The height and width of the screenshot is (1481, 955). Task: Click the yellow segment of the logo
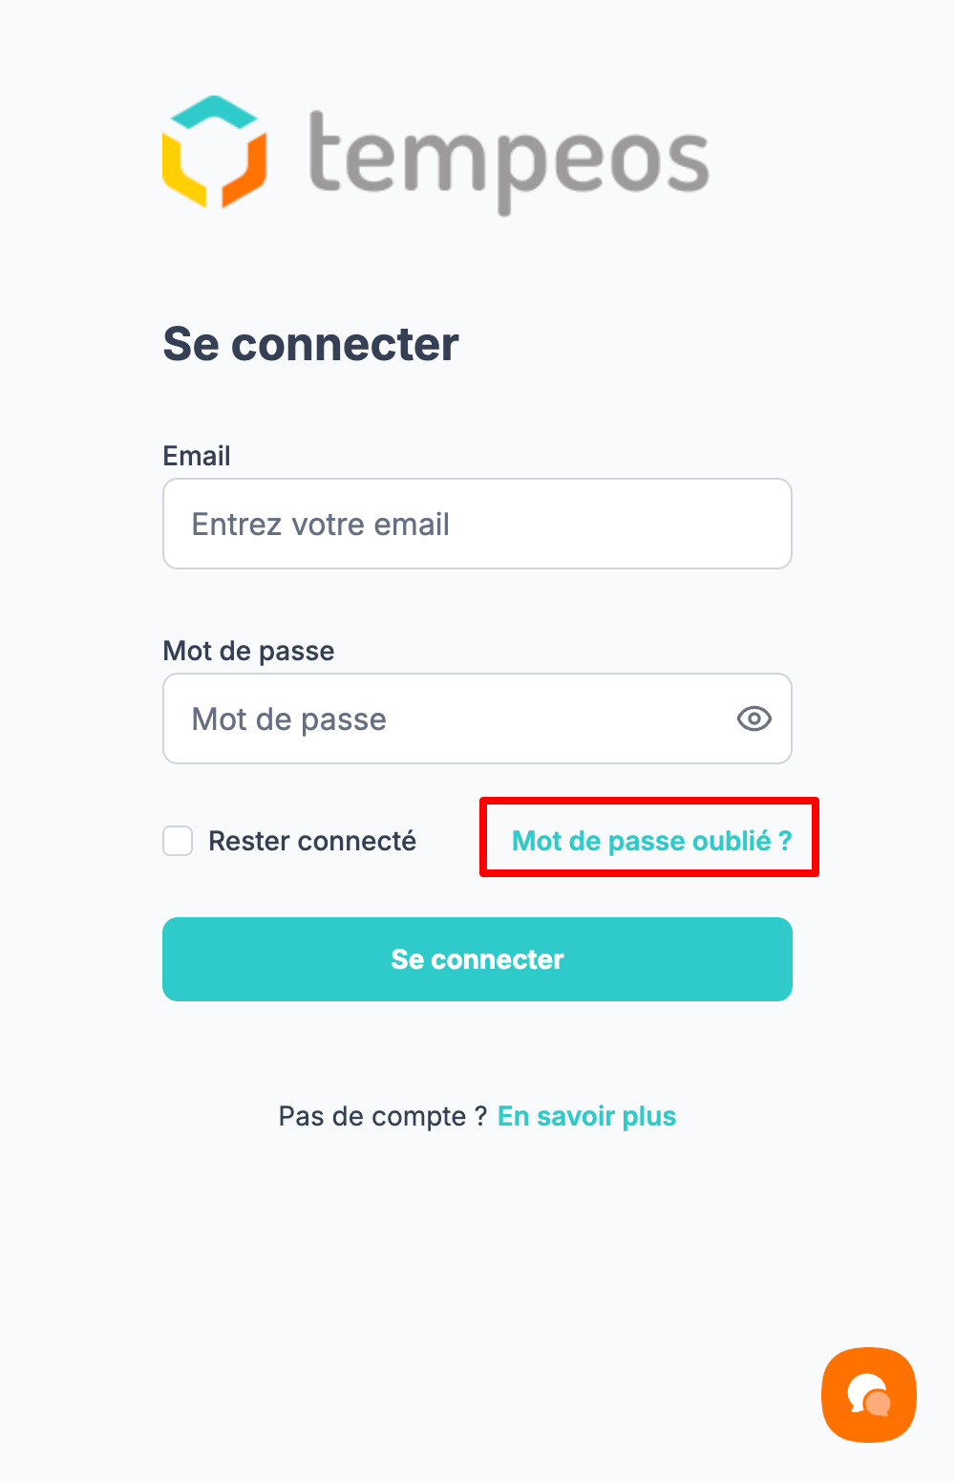(183, 172)
